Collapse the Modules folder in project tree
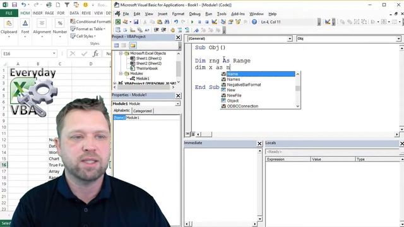This screenshot has height=227, width=404. click(121, 73)
